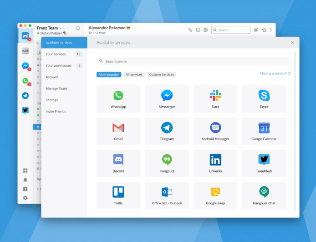Star Alexander Peterson conversation

(90, 33)
